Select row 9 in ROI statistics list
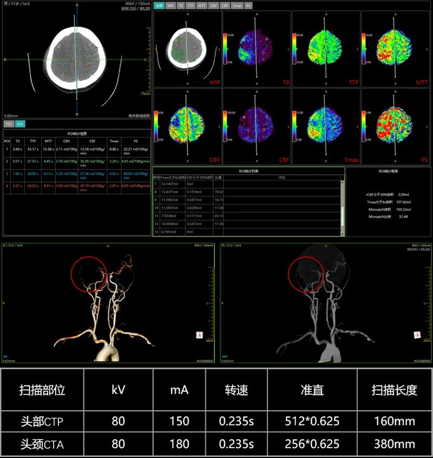Screen dimensions: 433x458 click(x=247, y=200)
